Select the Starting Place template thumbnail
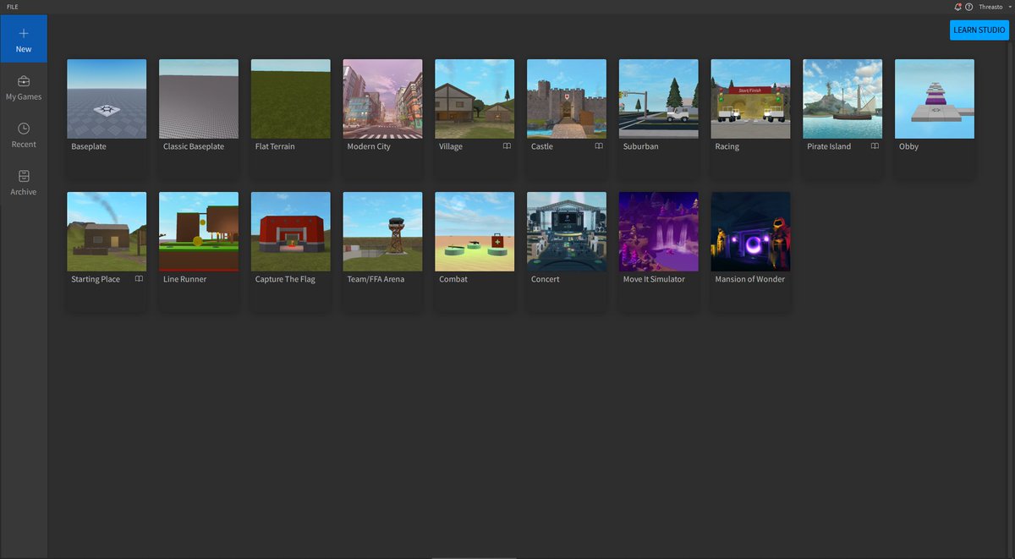The image size is (1015, 559). [x=107, y=232]
